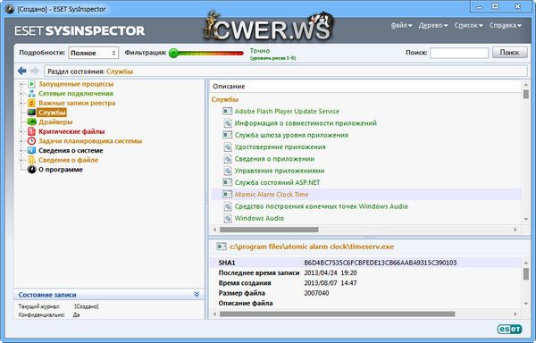Click the Описание column header
Screen dimensions: 536x343
click(365, 87)
